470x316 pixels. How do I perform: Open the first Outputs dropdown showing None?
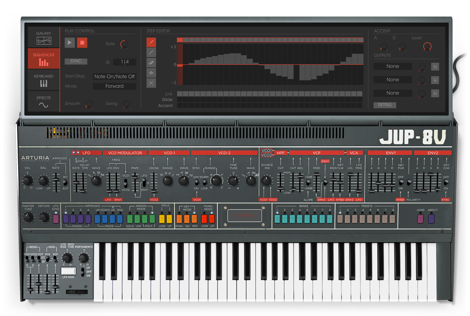click(x=392, y=66)
